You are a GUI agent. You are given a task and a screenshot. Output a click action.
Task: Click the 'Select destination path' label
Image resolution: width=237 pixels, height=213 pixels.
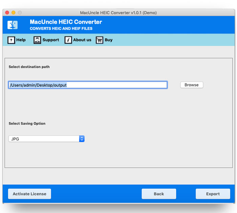[29, 67]
